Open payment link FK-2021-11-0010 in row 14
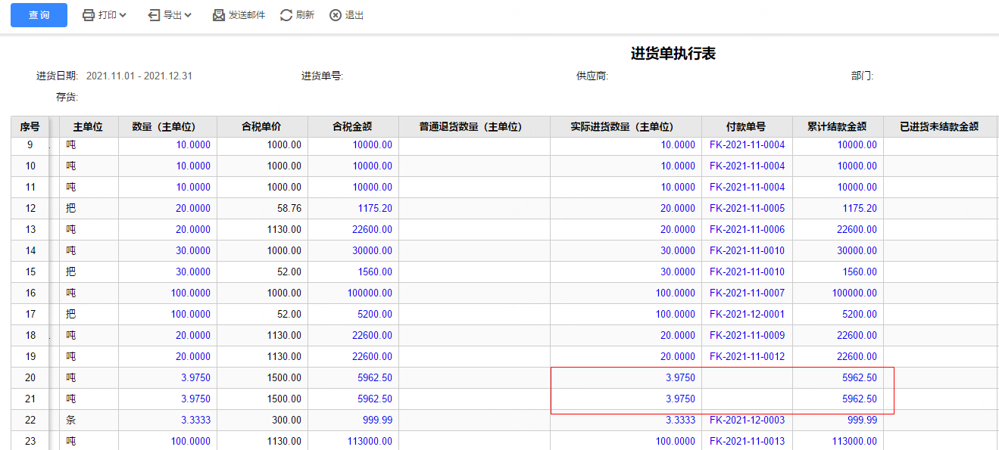This screenshot has height=450, width=999. pos(747,250)
